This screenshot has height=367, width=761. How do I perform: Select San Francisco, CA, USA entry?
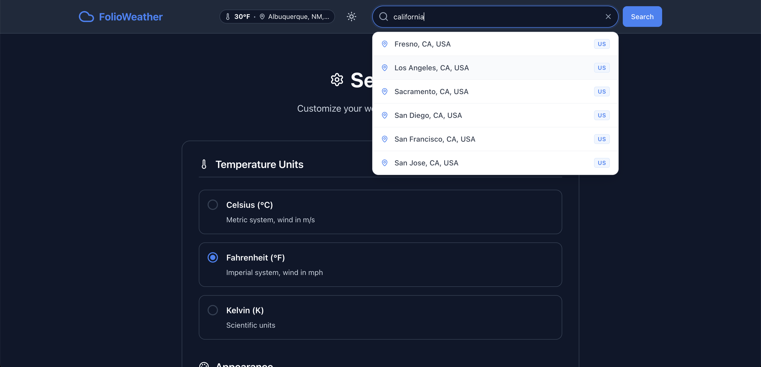pos(435,139)
